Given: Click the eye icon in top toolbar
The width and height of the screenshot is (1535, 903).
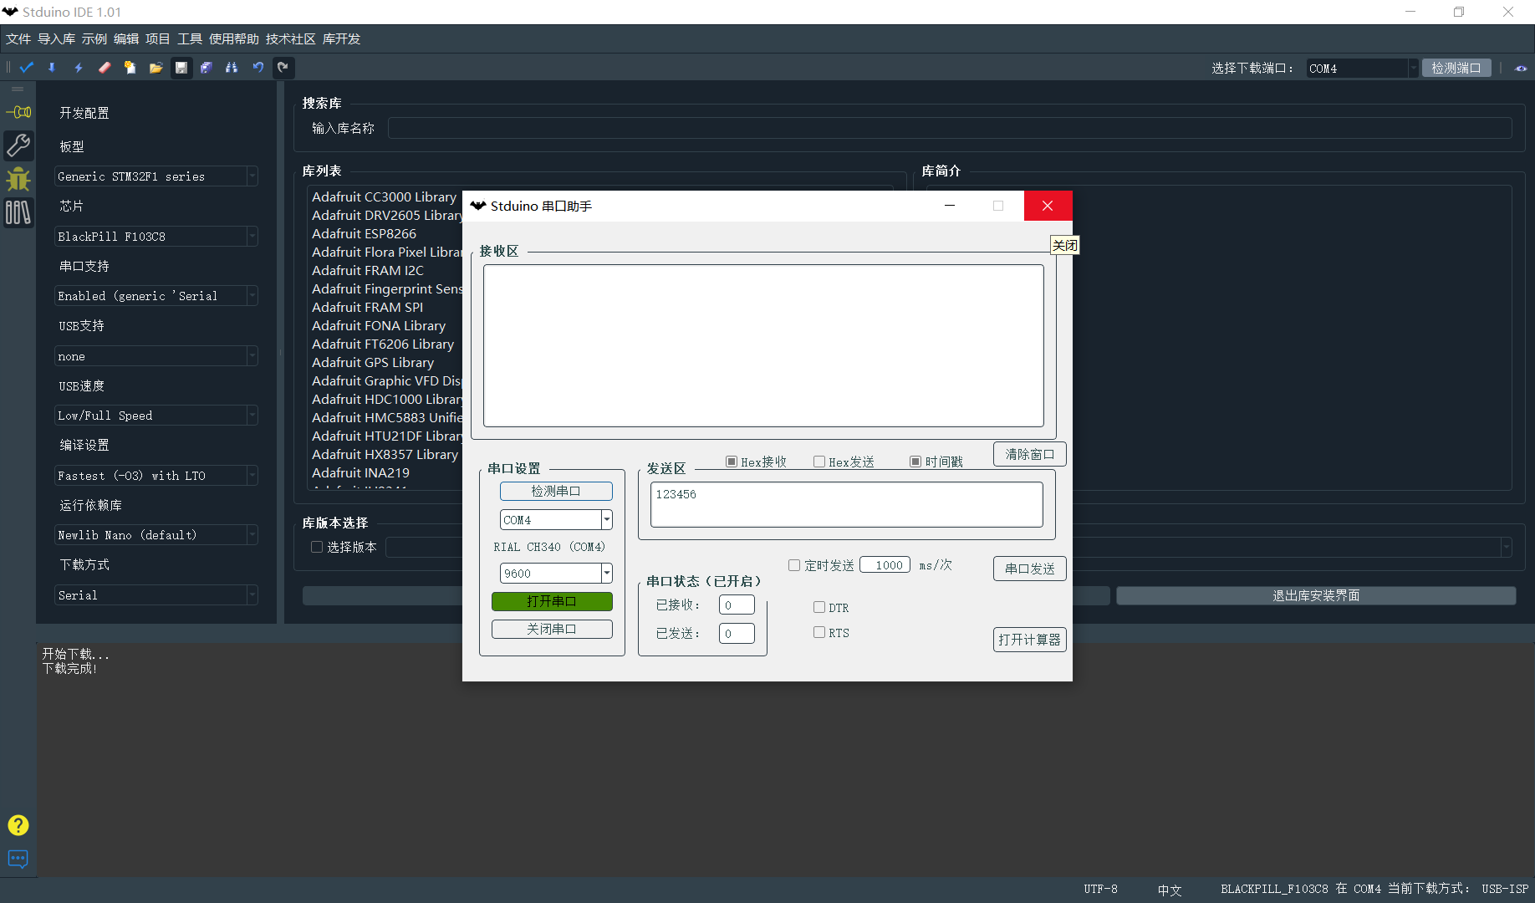Looking at the screenshot, I should [1521, 69].
